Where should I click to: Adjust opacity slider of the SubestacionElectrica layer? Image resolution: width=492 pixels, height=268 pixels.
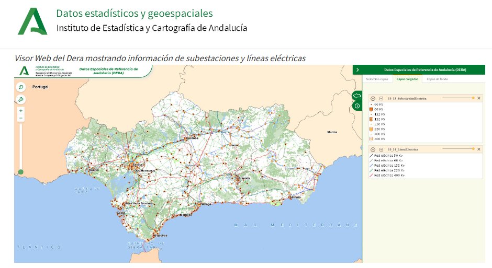[x=459, y=98]
